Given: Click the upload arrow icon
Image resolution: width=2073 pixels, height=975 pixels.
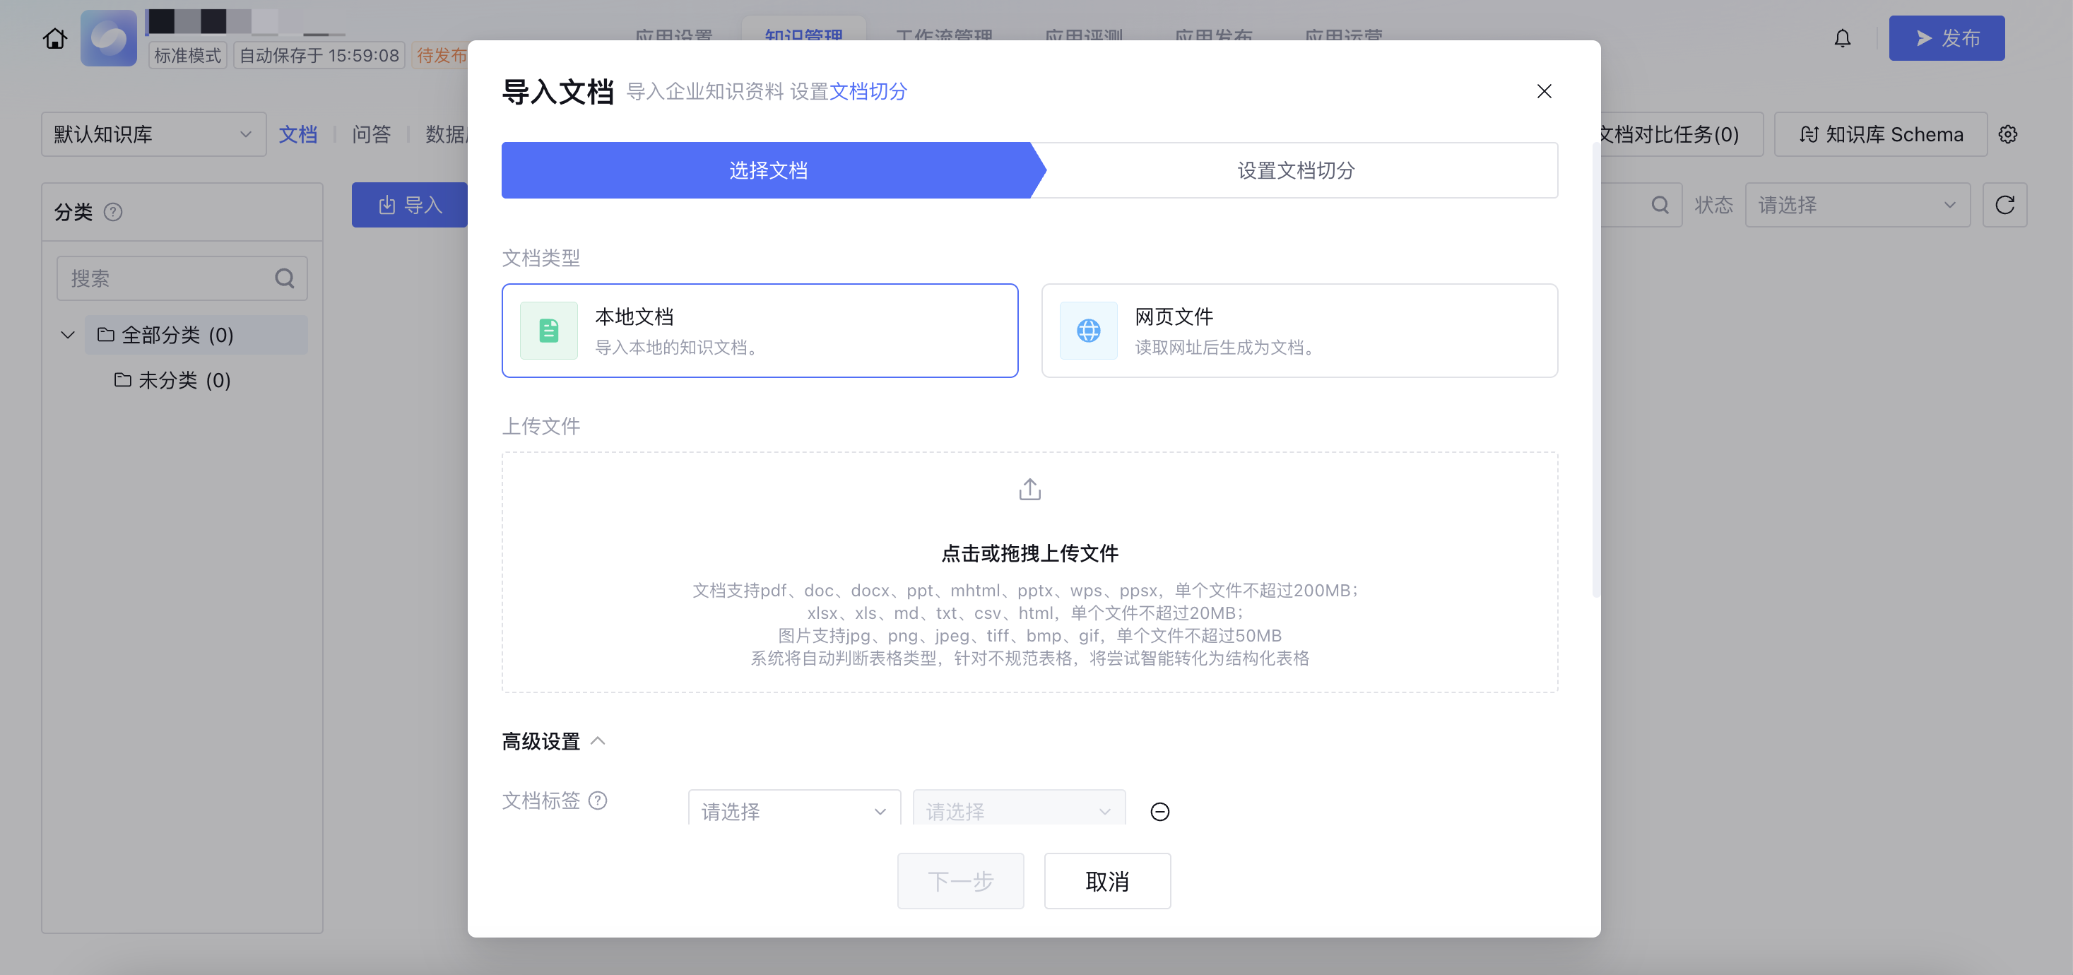Looking at the screenshot, I should [1029, 489].
